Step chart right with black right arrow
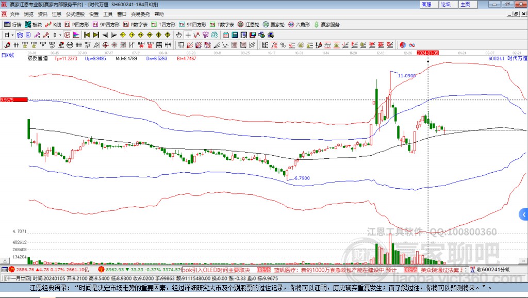This screenshot has width=528, height=298. point(114,35)
